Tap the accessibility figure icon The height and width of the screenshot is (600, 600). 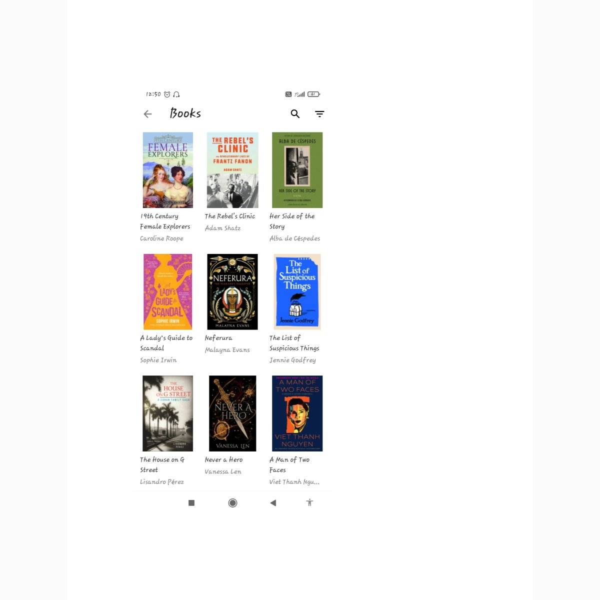(x=309, y=502)
